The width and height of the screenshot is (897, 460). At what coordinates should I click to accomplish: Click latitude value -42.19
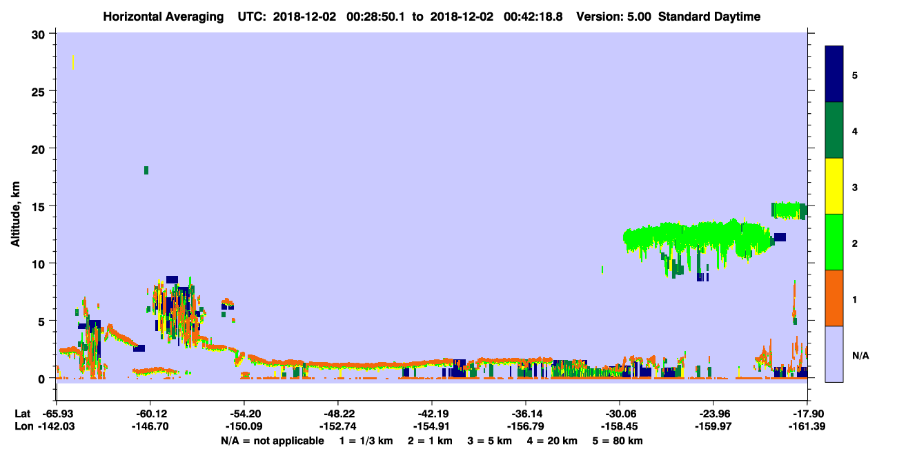432,414
